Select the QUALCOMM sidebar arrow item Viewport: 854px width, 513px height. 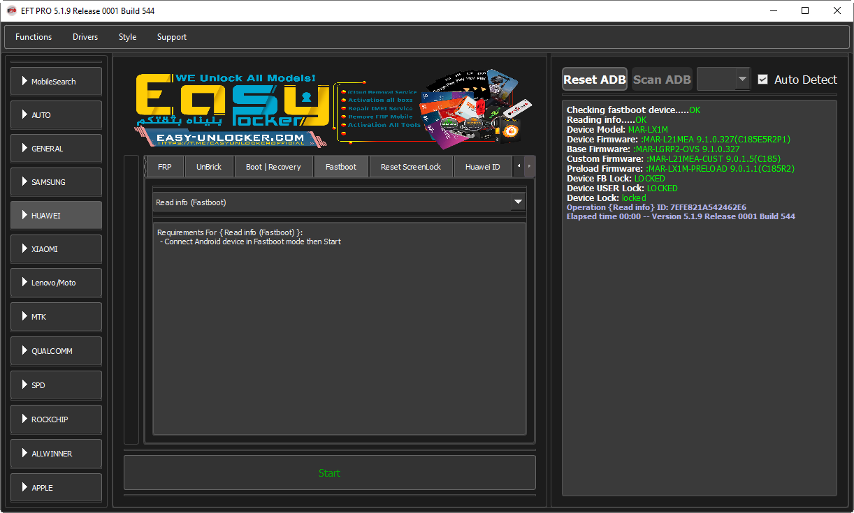[x=56, y=351]
